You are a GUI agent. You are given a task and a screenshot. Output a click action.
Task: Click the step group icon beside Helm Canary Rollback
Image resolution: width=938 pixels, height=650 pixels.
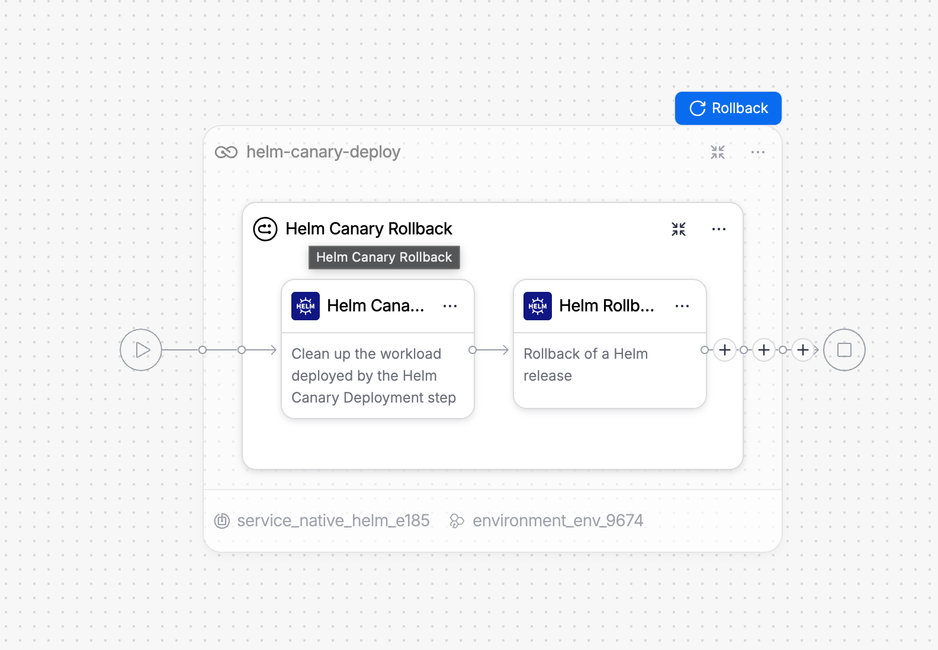[265, 229]
